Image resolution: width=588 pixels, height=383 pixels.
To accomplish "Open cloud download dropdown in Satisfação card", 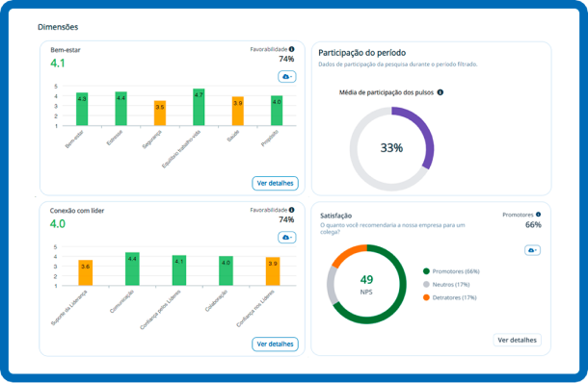I will tap(532, 250).
